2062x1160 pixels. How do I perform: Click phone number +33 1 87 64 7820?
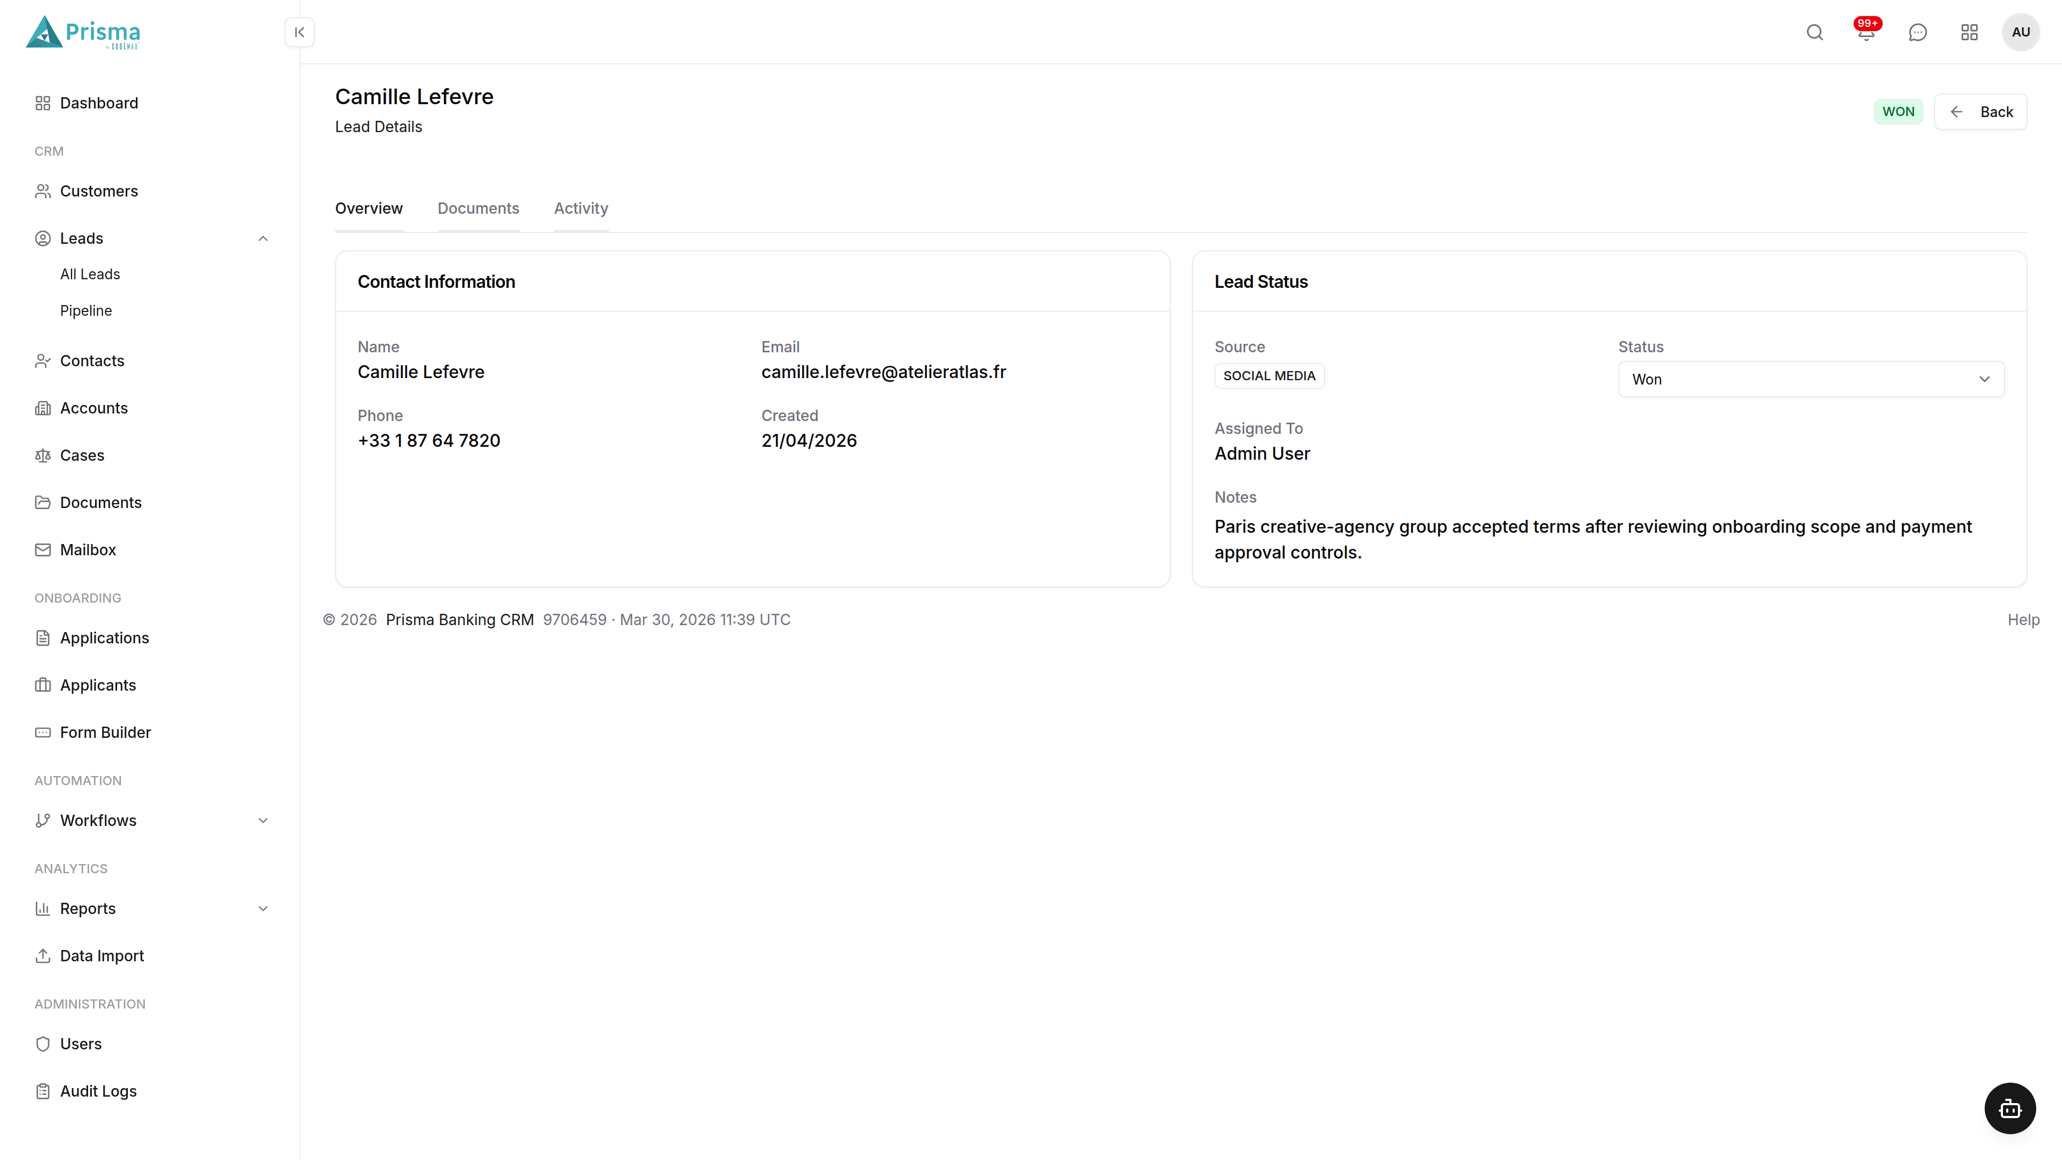(429, 441)
